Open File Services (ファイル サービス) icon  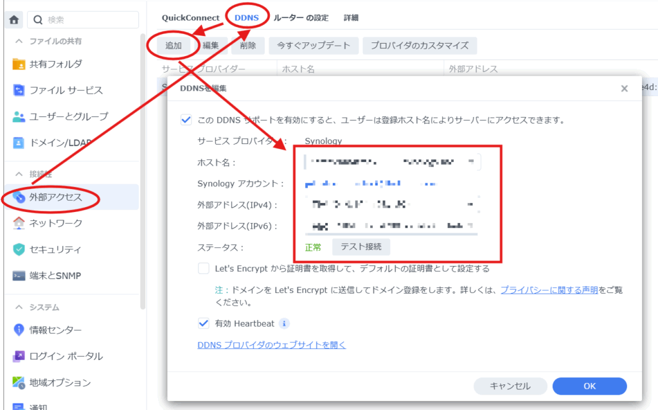tap(19, 91)
